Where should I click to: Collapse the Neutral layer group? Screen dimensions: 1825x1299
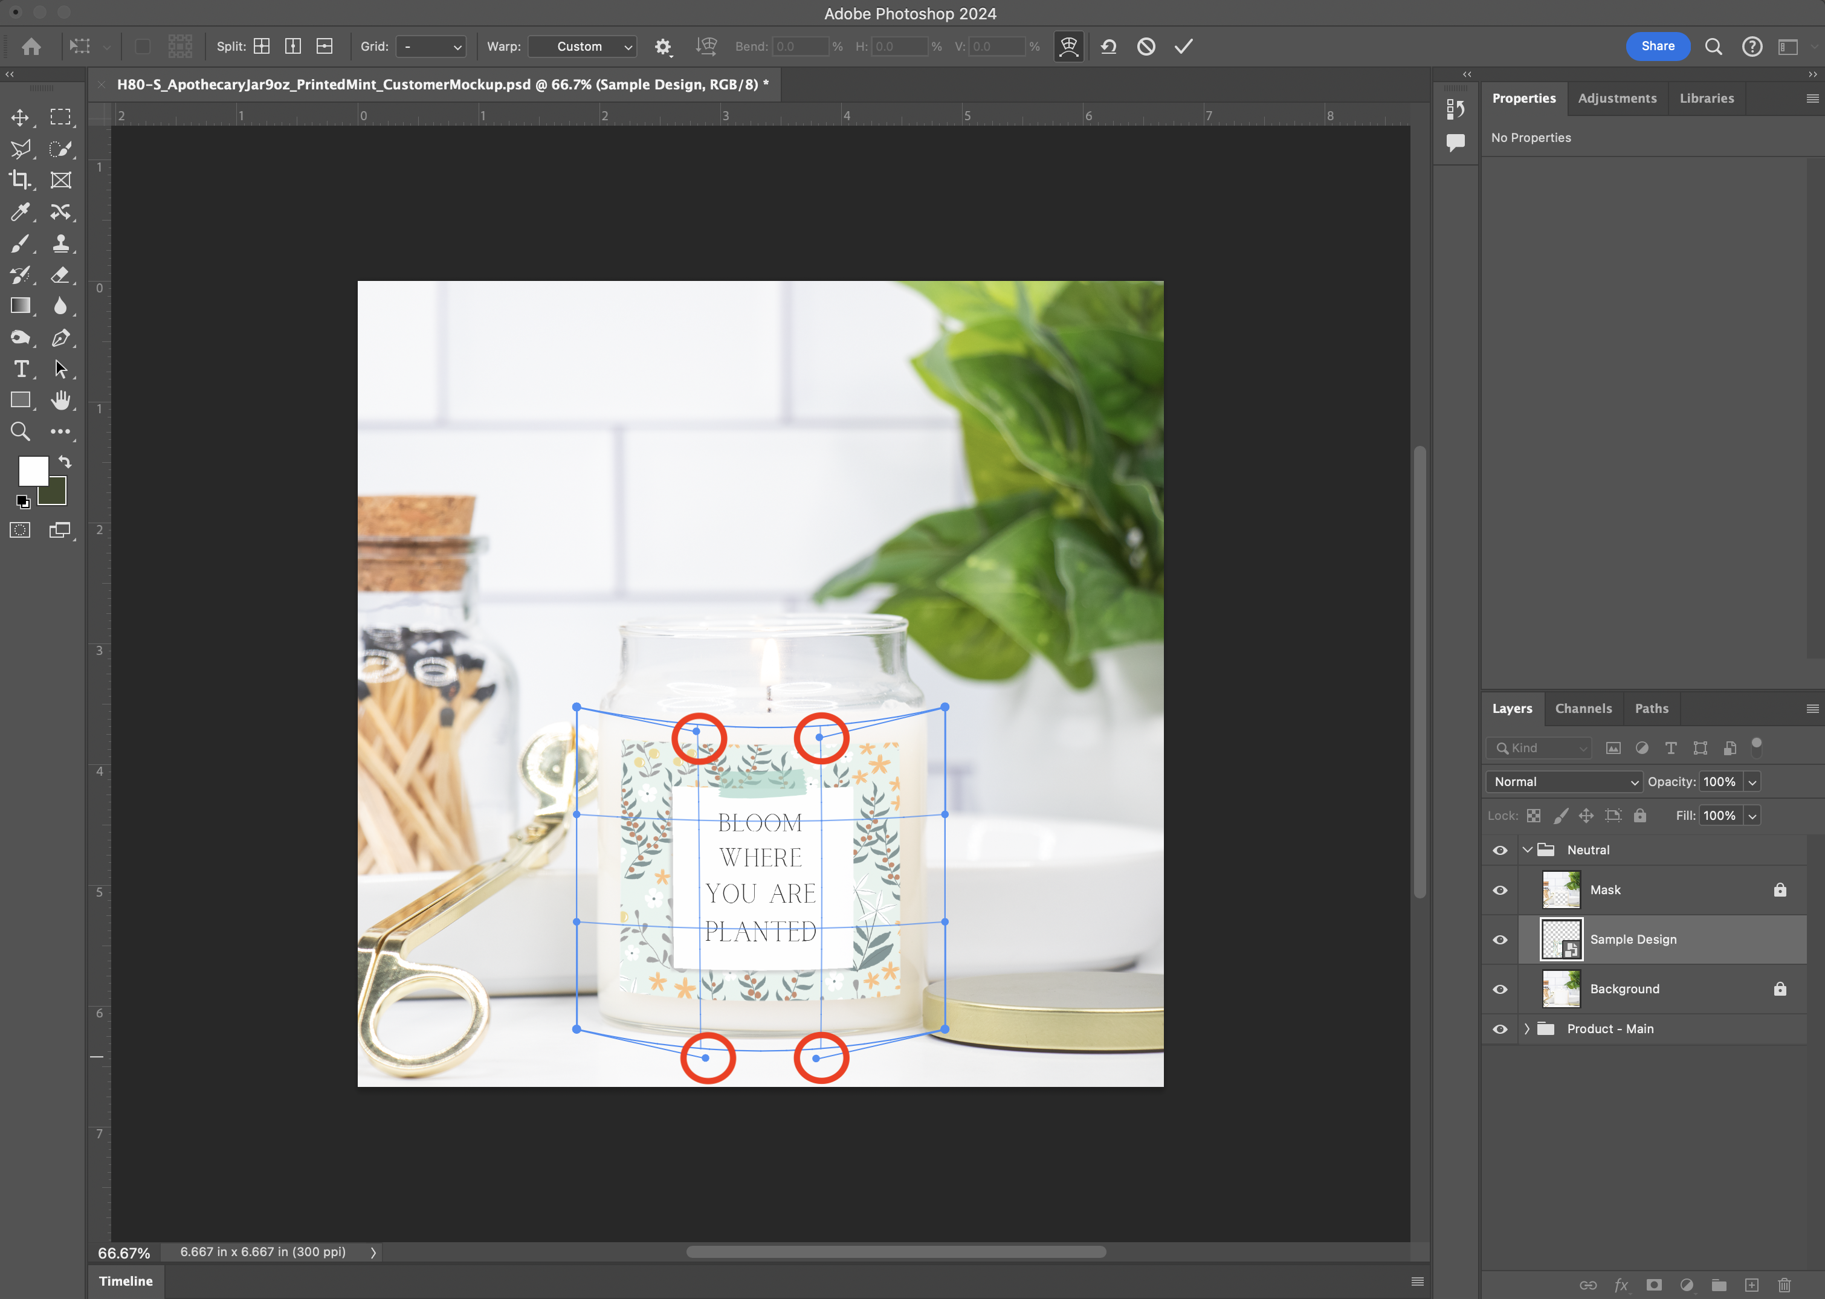(x=1527, y=849)
